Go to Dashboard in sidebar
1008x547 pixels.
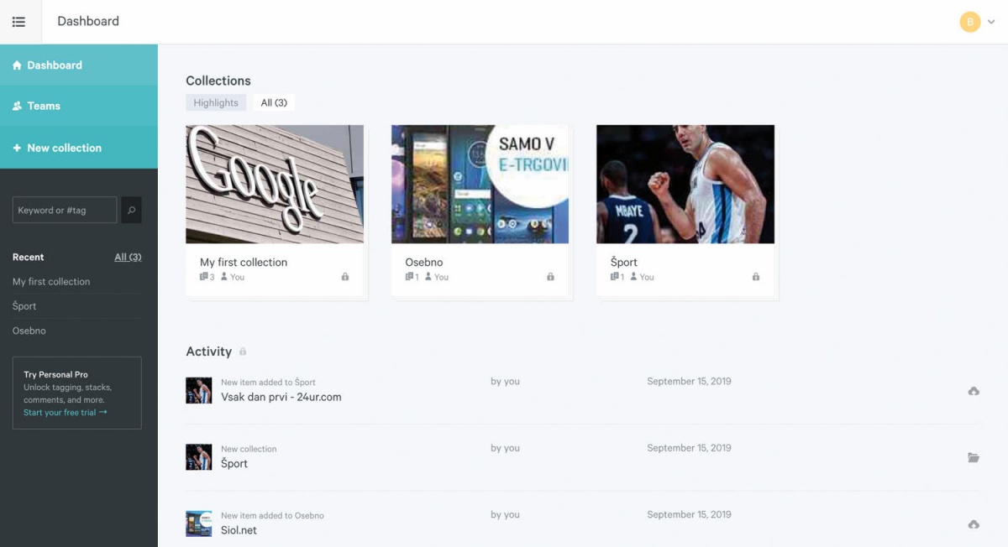coord(79,65)
